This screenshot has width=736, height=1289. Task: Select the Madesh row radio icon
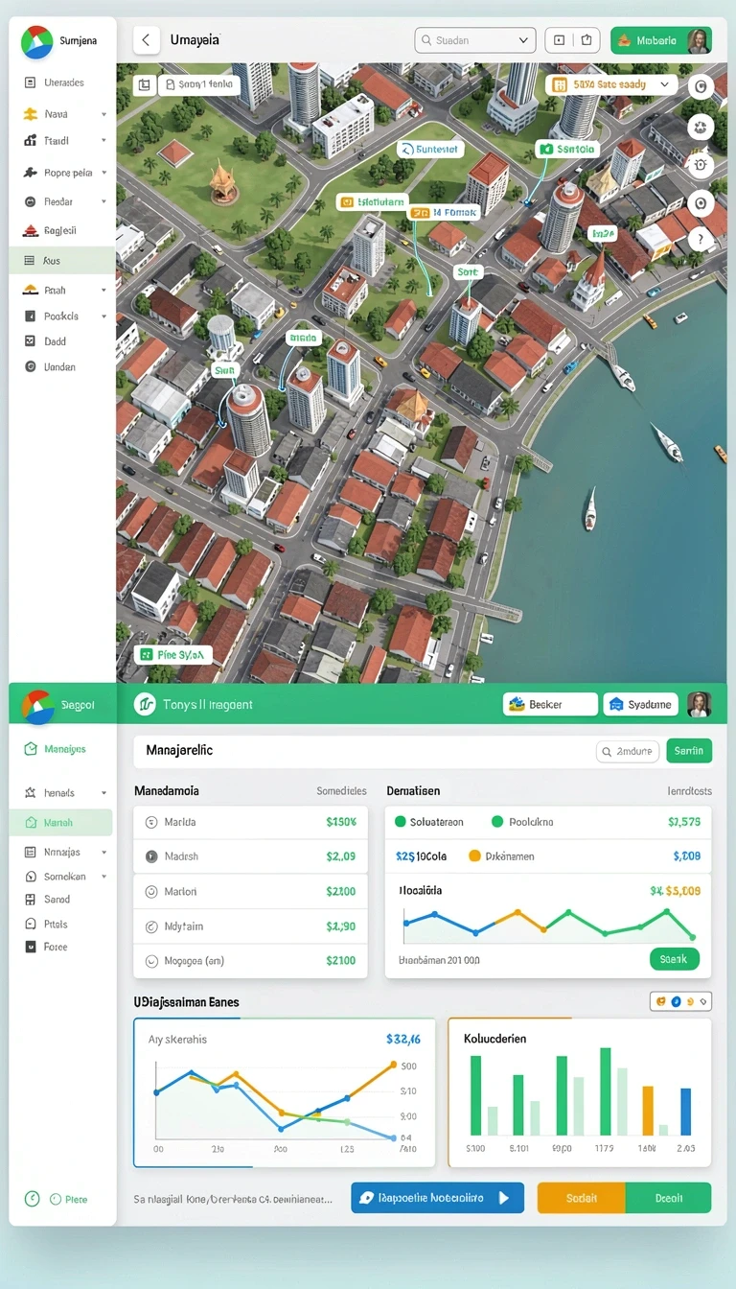(150, 857)
